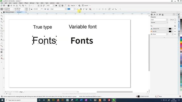
Task: Click the Print icon
Action: pyautogui.click(x=17, y=6)
